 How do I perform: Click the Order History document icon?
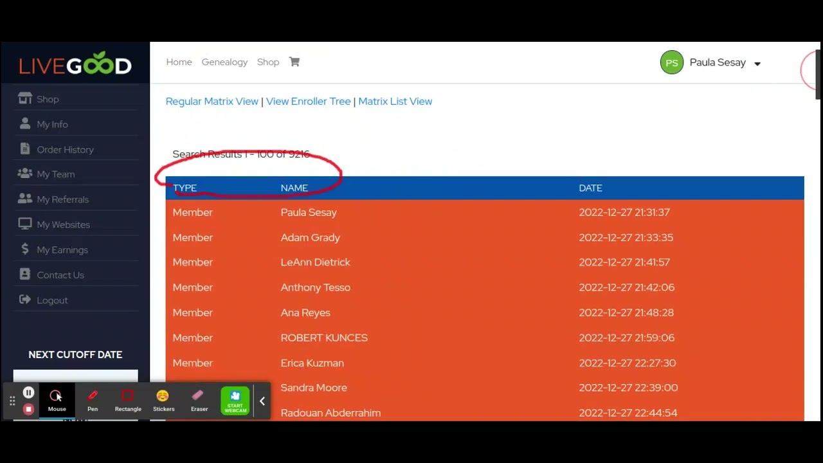click(25, 149)
